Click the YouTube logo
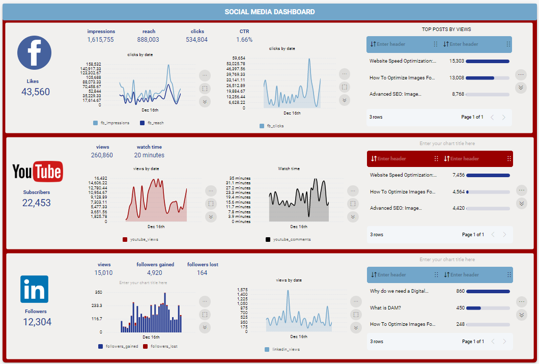Screen dimensions: 539x364 [38, 172]
